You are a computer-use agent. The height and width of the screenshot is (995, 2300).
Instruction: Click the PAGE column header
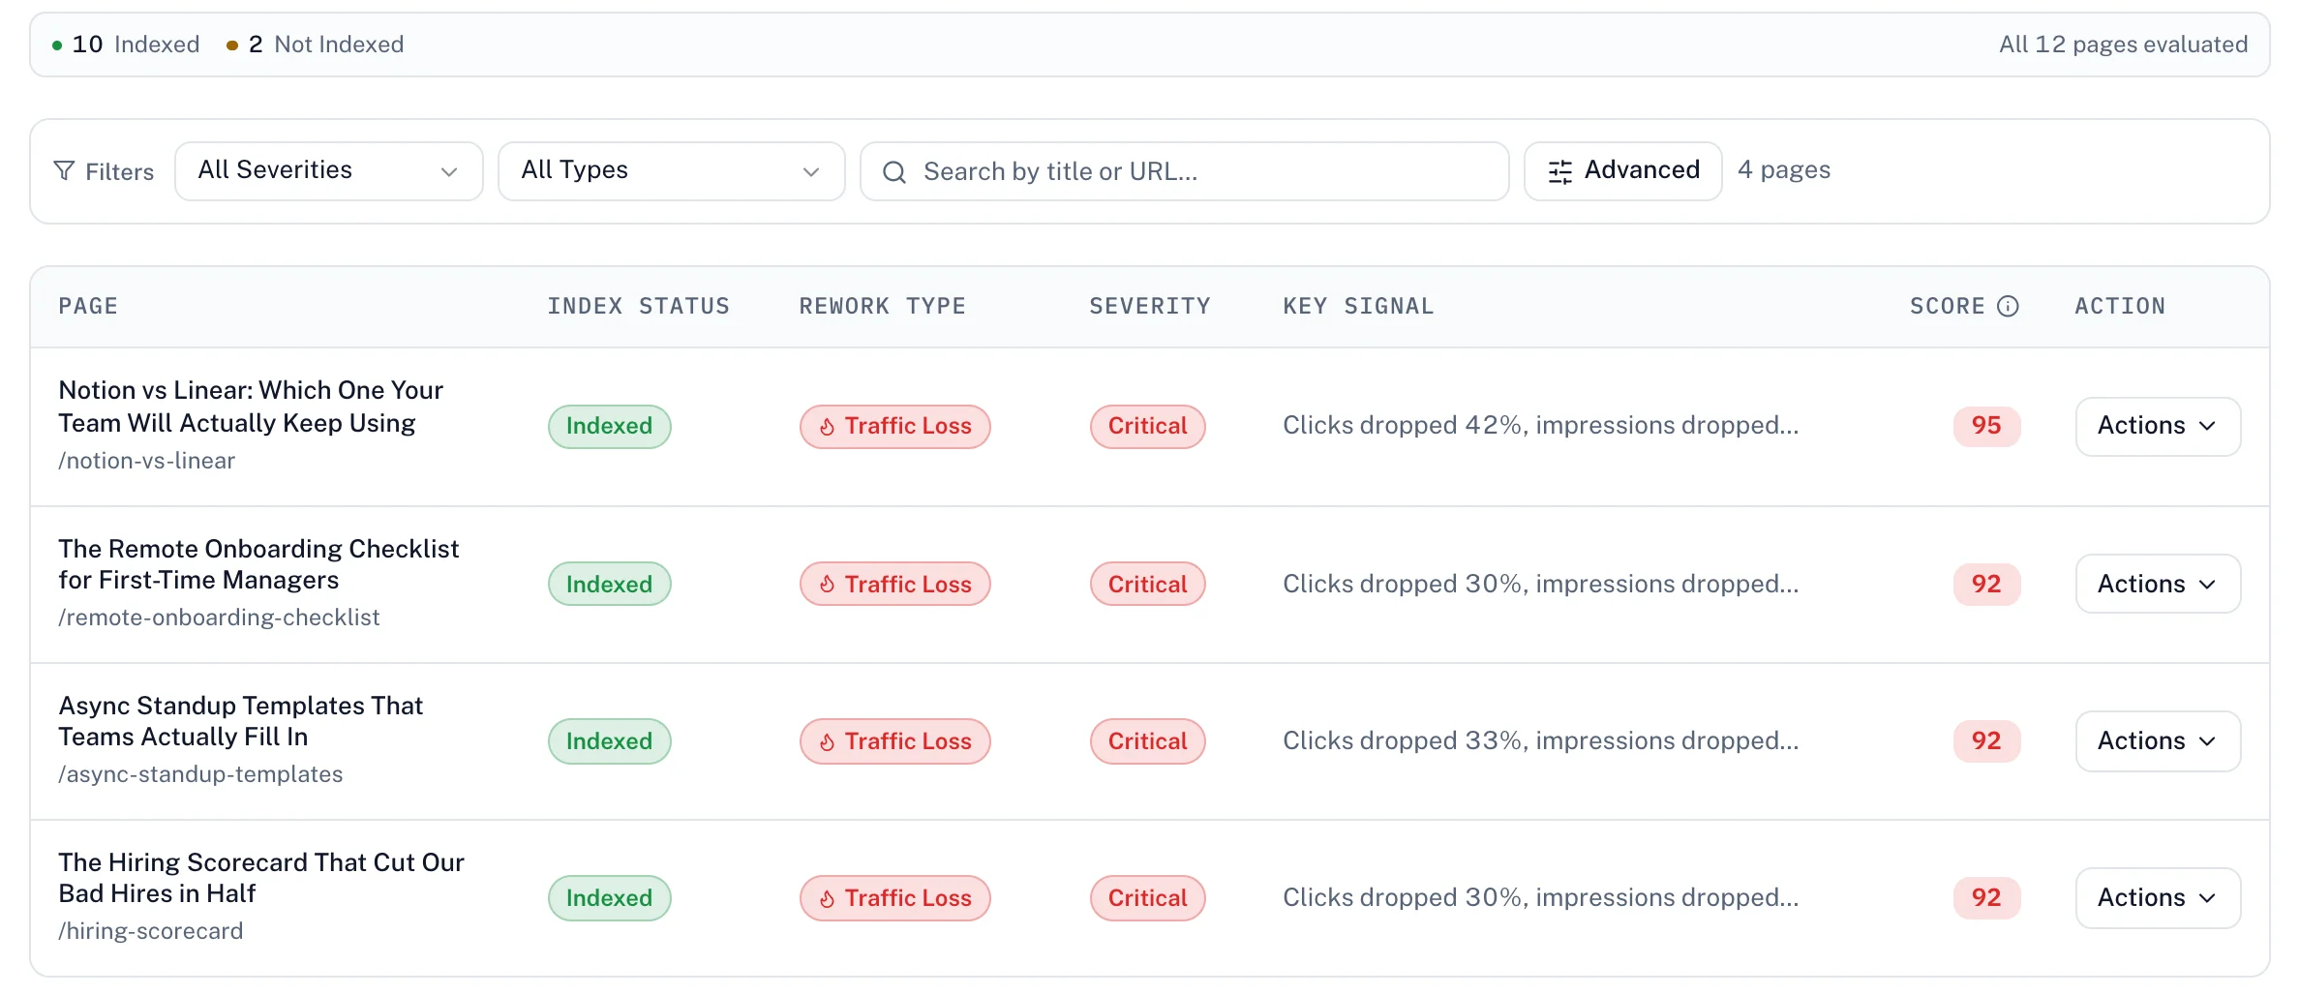(x=88, y=306)
